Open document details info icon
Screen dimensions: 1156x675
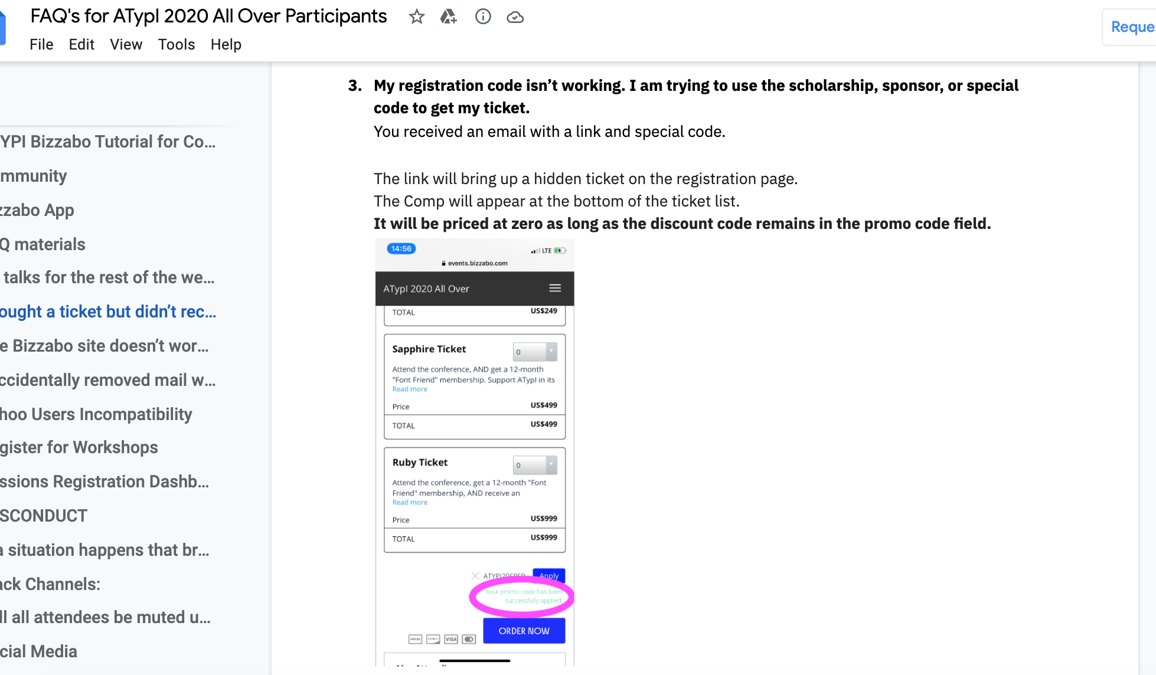click(483, 17)
